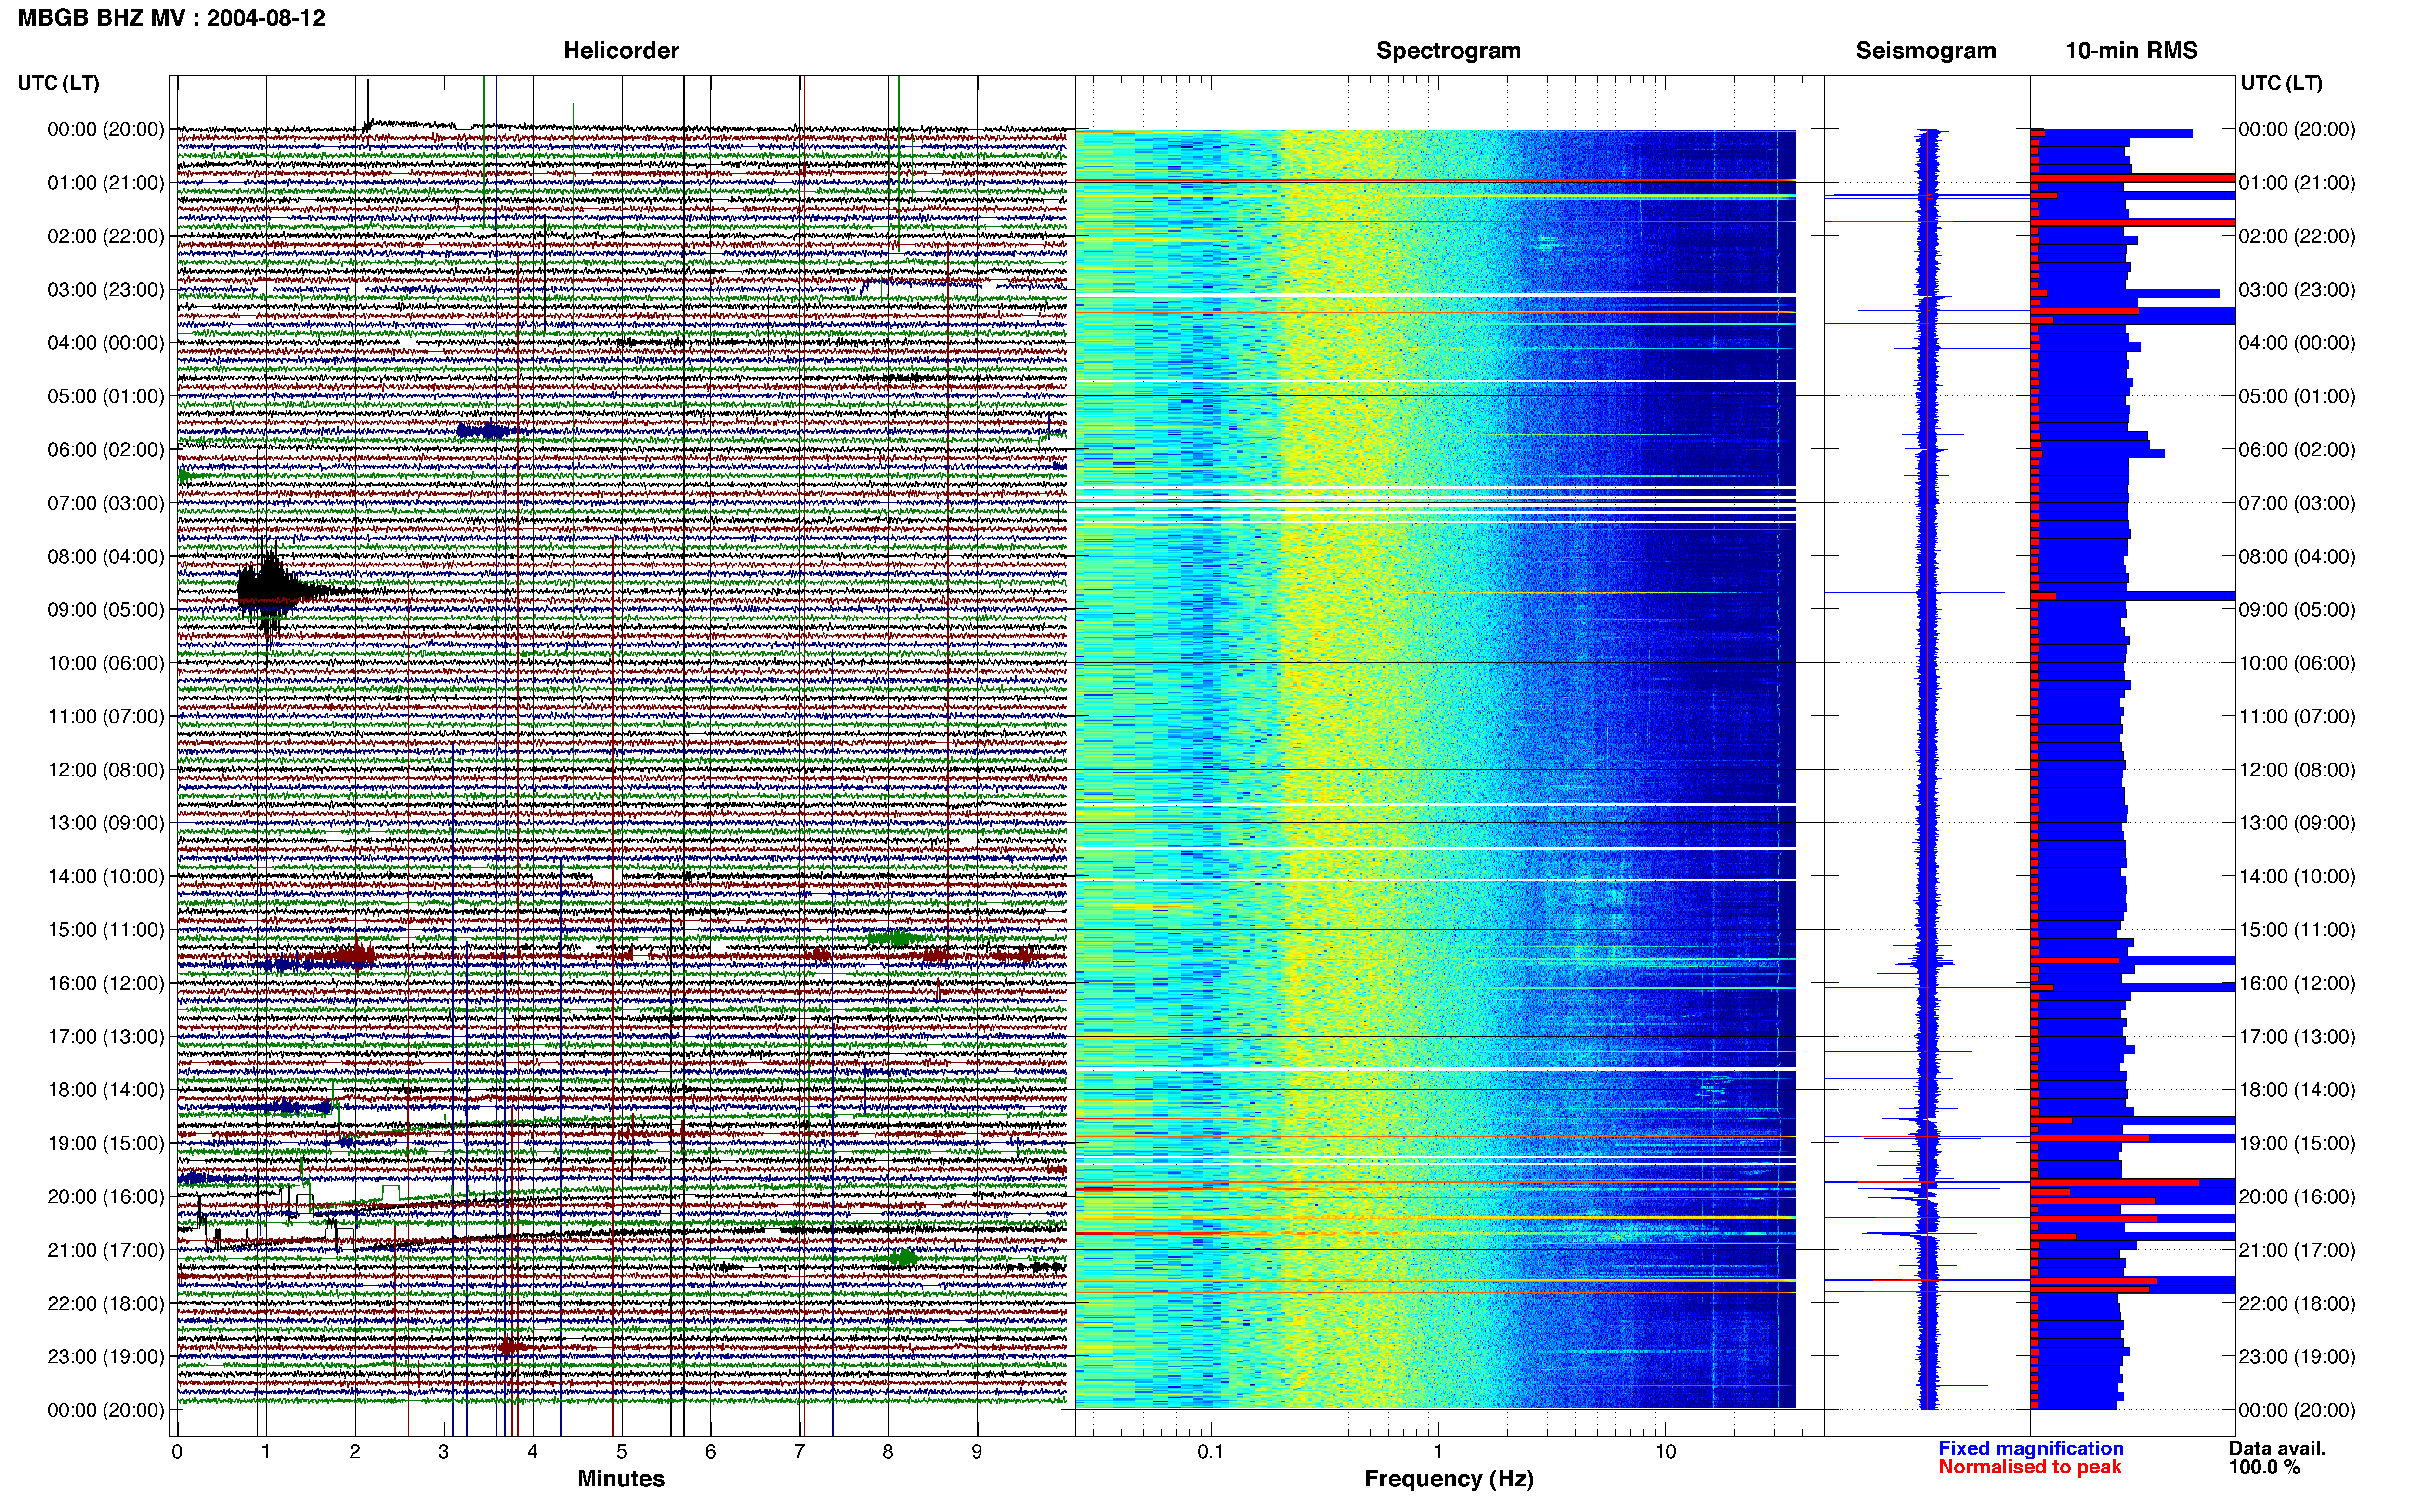2417x1512 pixels.
Task: Click the left '06:00 (02:00)' time label
Action: pyautogui.click(x=106, y=449)
